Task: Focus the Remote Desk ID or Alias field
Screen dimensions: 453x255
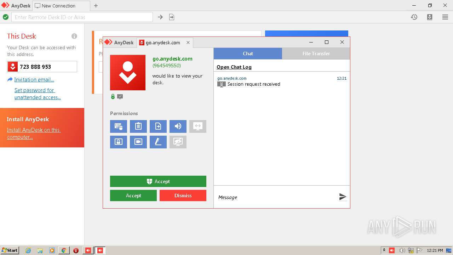Action: pyautogui.click(x=82, y=17)
